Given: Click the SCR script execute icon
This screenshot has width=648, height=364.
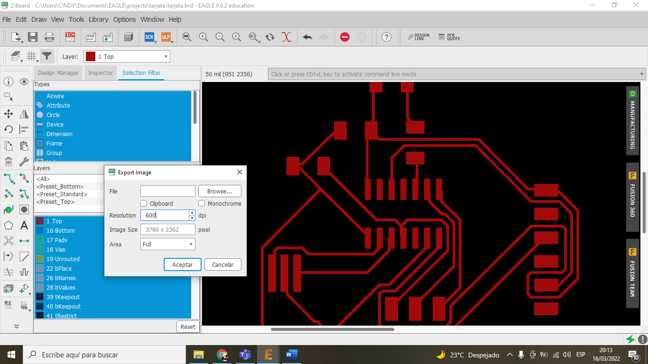Looking at the screenshot, I should (x=149, y=37).
